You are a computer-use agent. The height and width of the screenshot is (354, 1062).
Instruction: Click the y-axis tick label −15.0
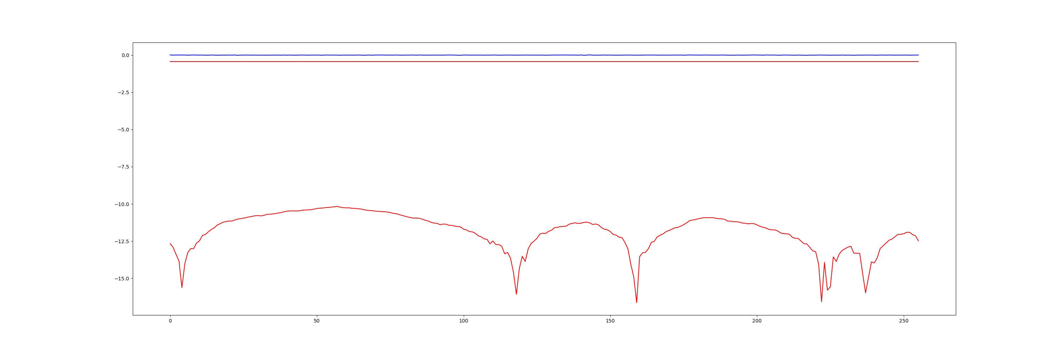[x=122, y=279]
